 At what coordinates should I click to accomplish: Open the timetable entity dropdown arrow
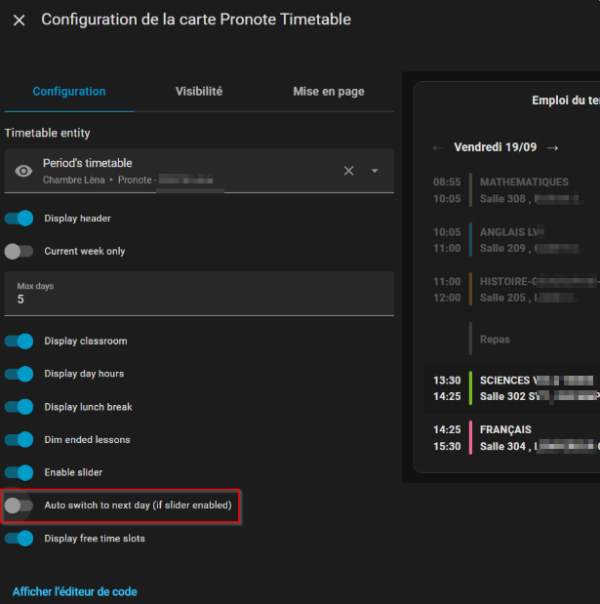click(375, 171)
